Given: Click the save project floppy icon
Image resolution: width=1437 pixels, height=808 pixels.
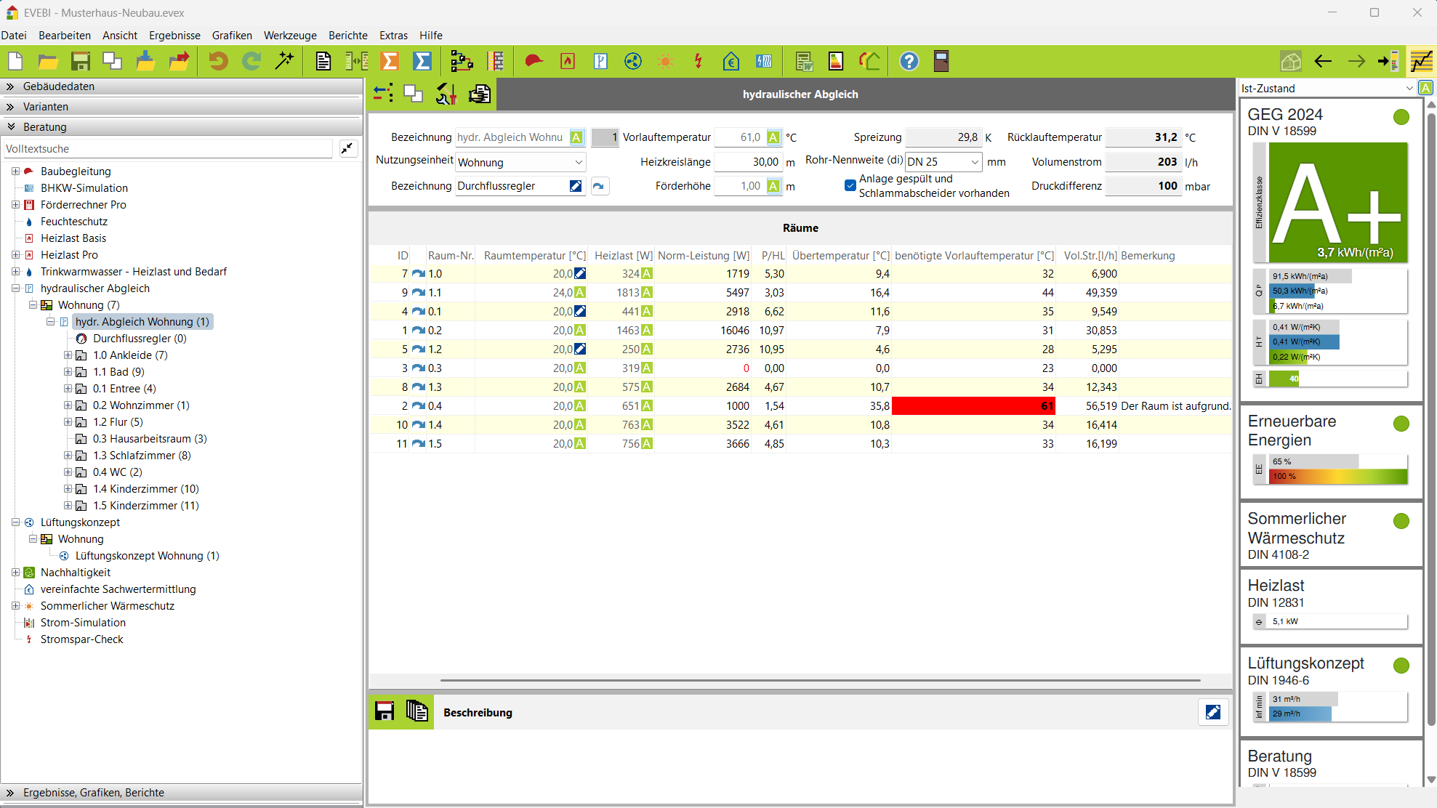Looking at the screenshot, I should click(x=80, y=62).
